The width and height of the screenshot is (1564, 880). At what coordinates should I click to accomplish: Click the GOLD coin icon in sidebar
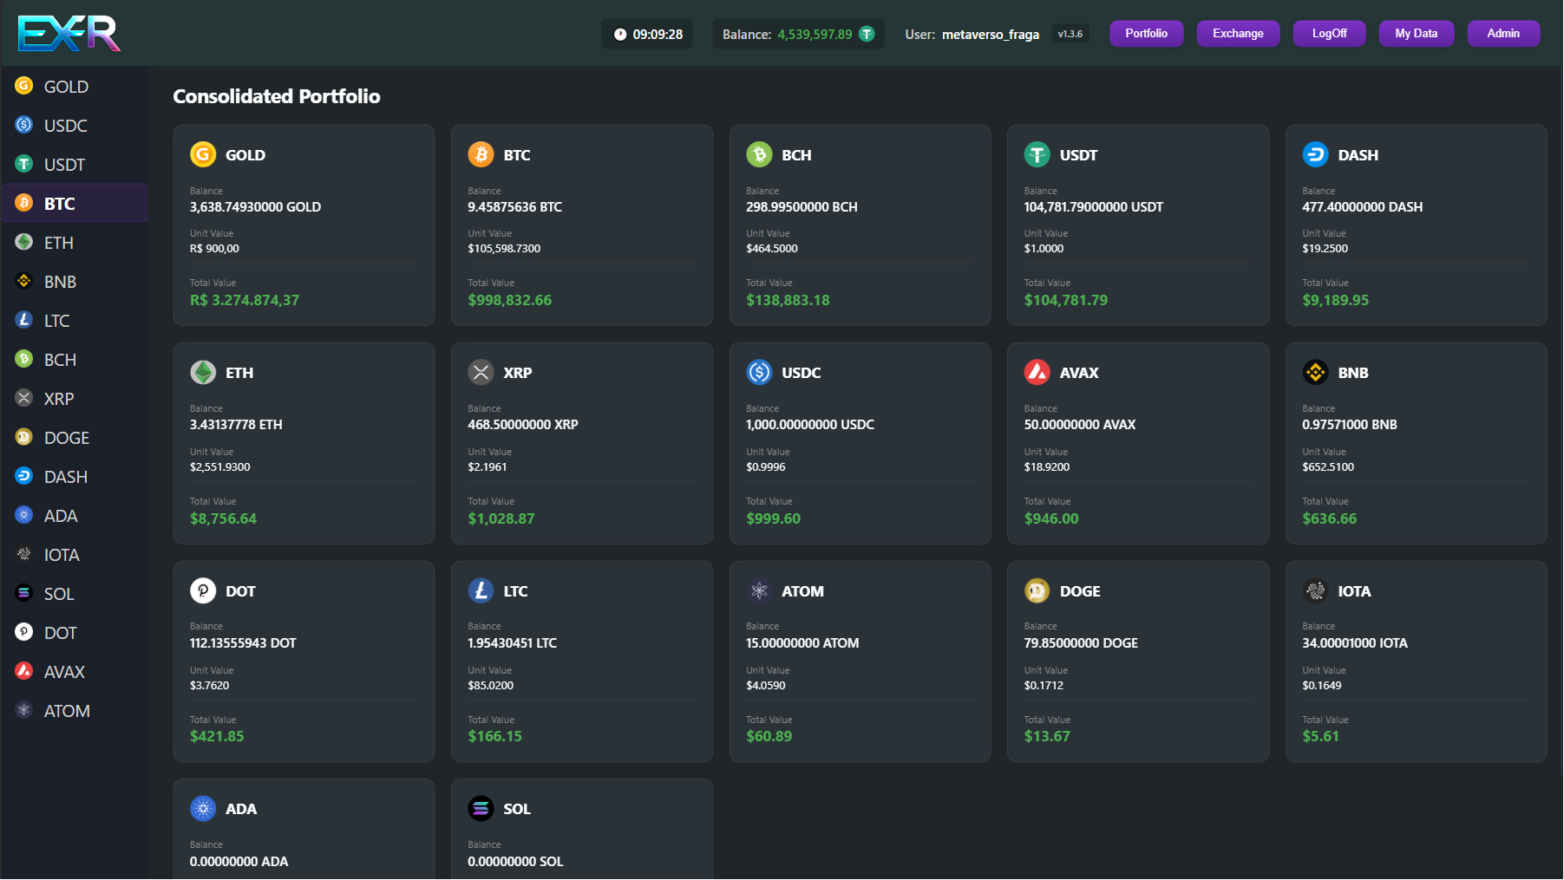coord(24,86)
